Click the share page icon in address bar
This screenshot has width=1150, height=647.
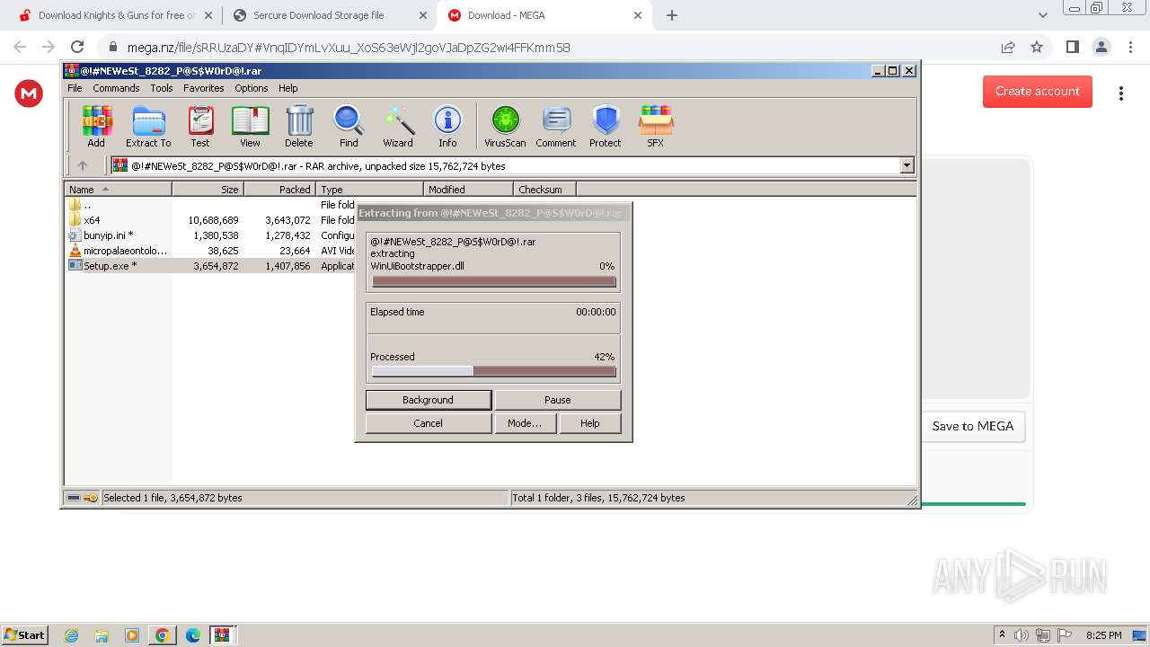1008,47
